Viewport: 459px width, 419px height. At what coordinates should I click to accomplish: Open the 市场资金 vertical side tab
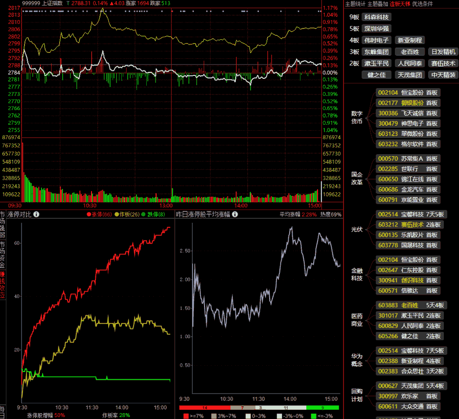click(x=2, y=255)
